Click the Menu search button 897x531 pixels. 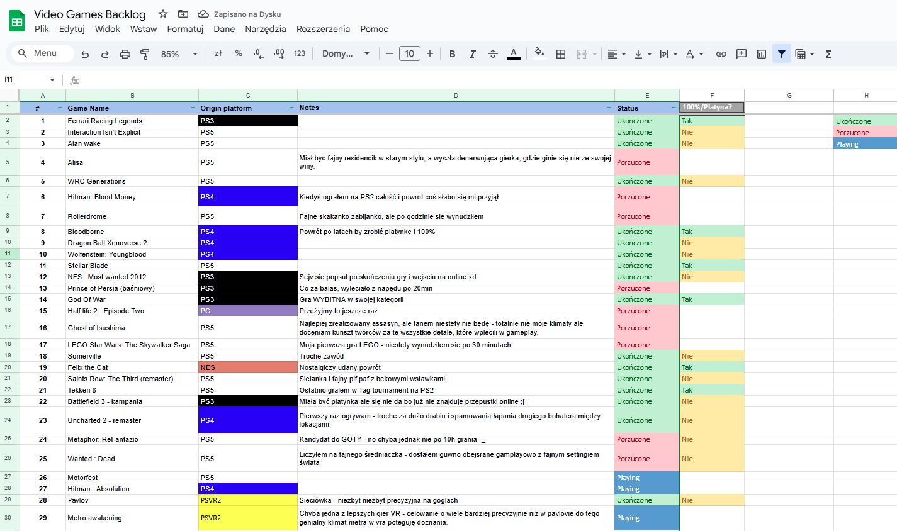click(x=38, y=53)
